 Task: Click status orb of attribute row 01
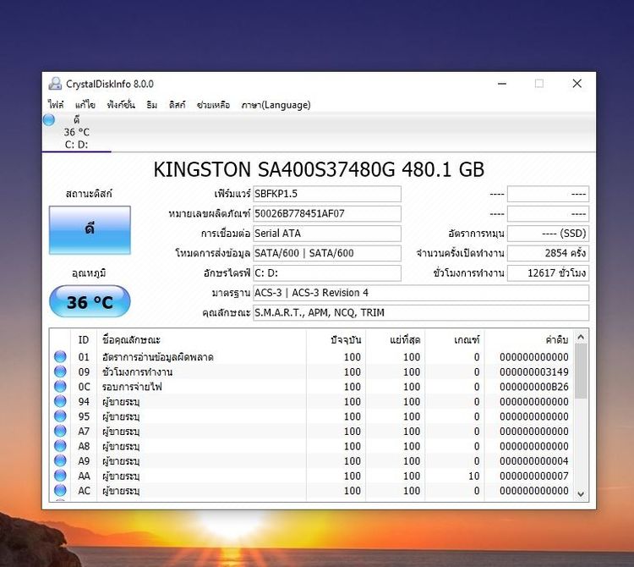(60, 356)
